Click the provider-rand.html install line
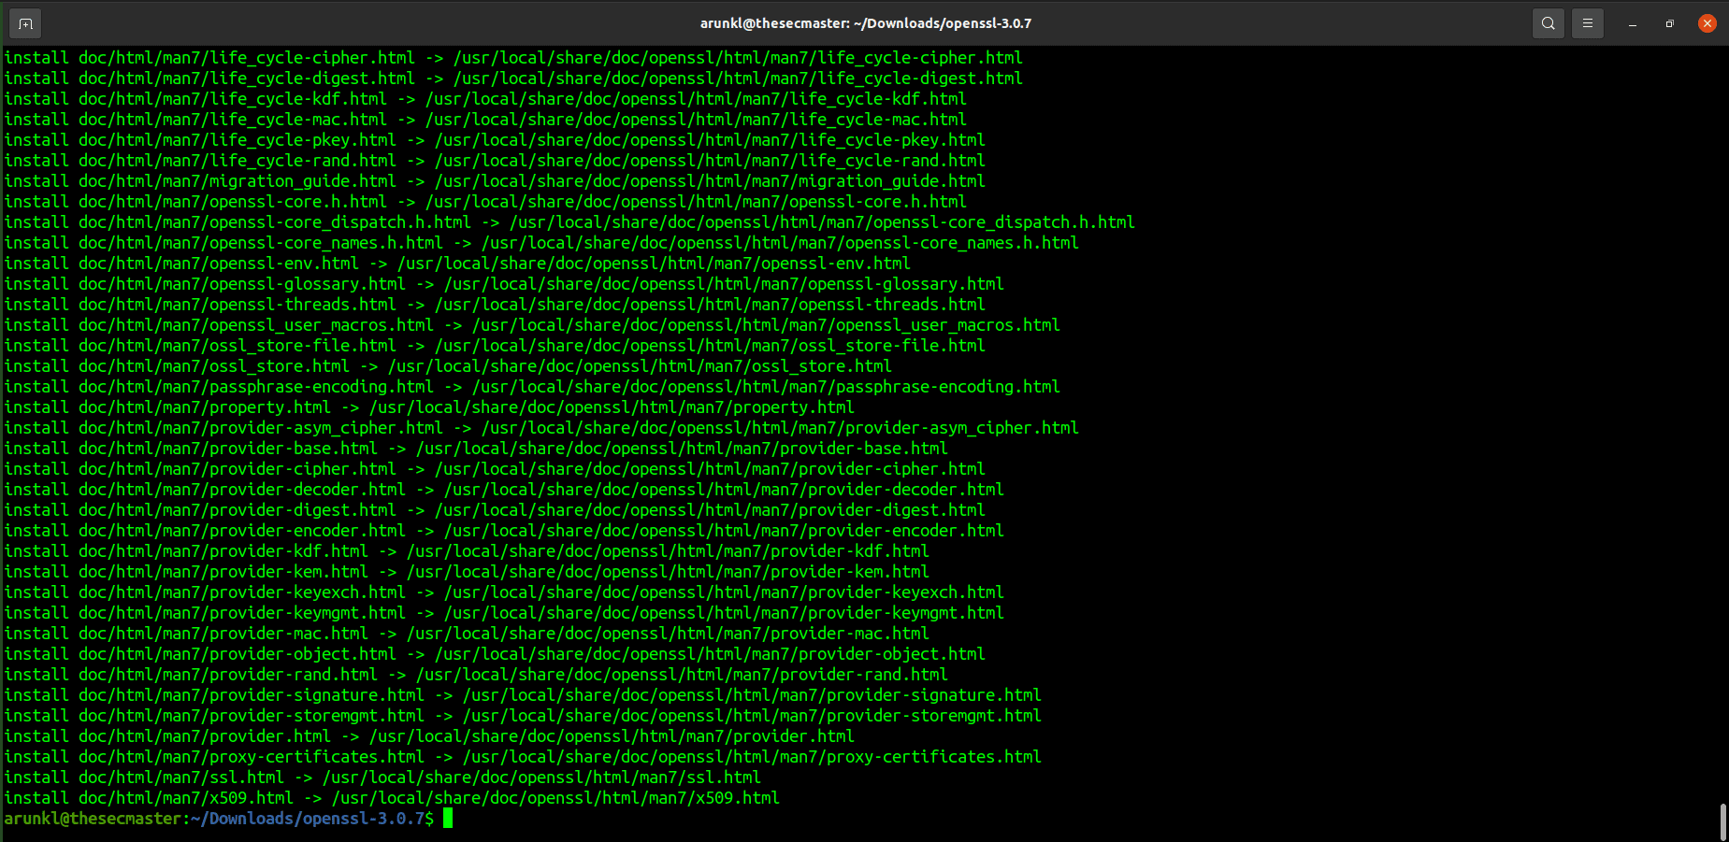The height and width of the screenshot is (842, 1729). click(x=476, y=675)
